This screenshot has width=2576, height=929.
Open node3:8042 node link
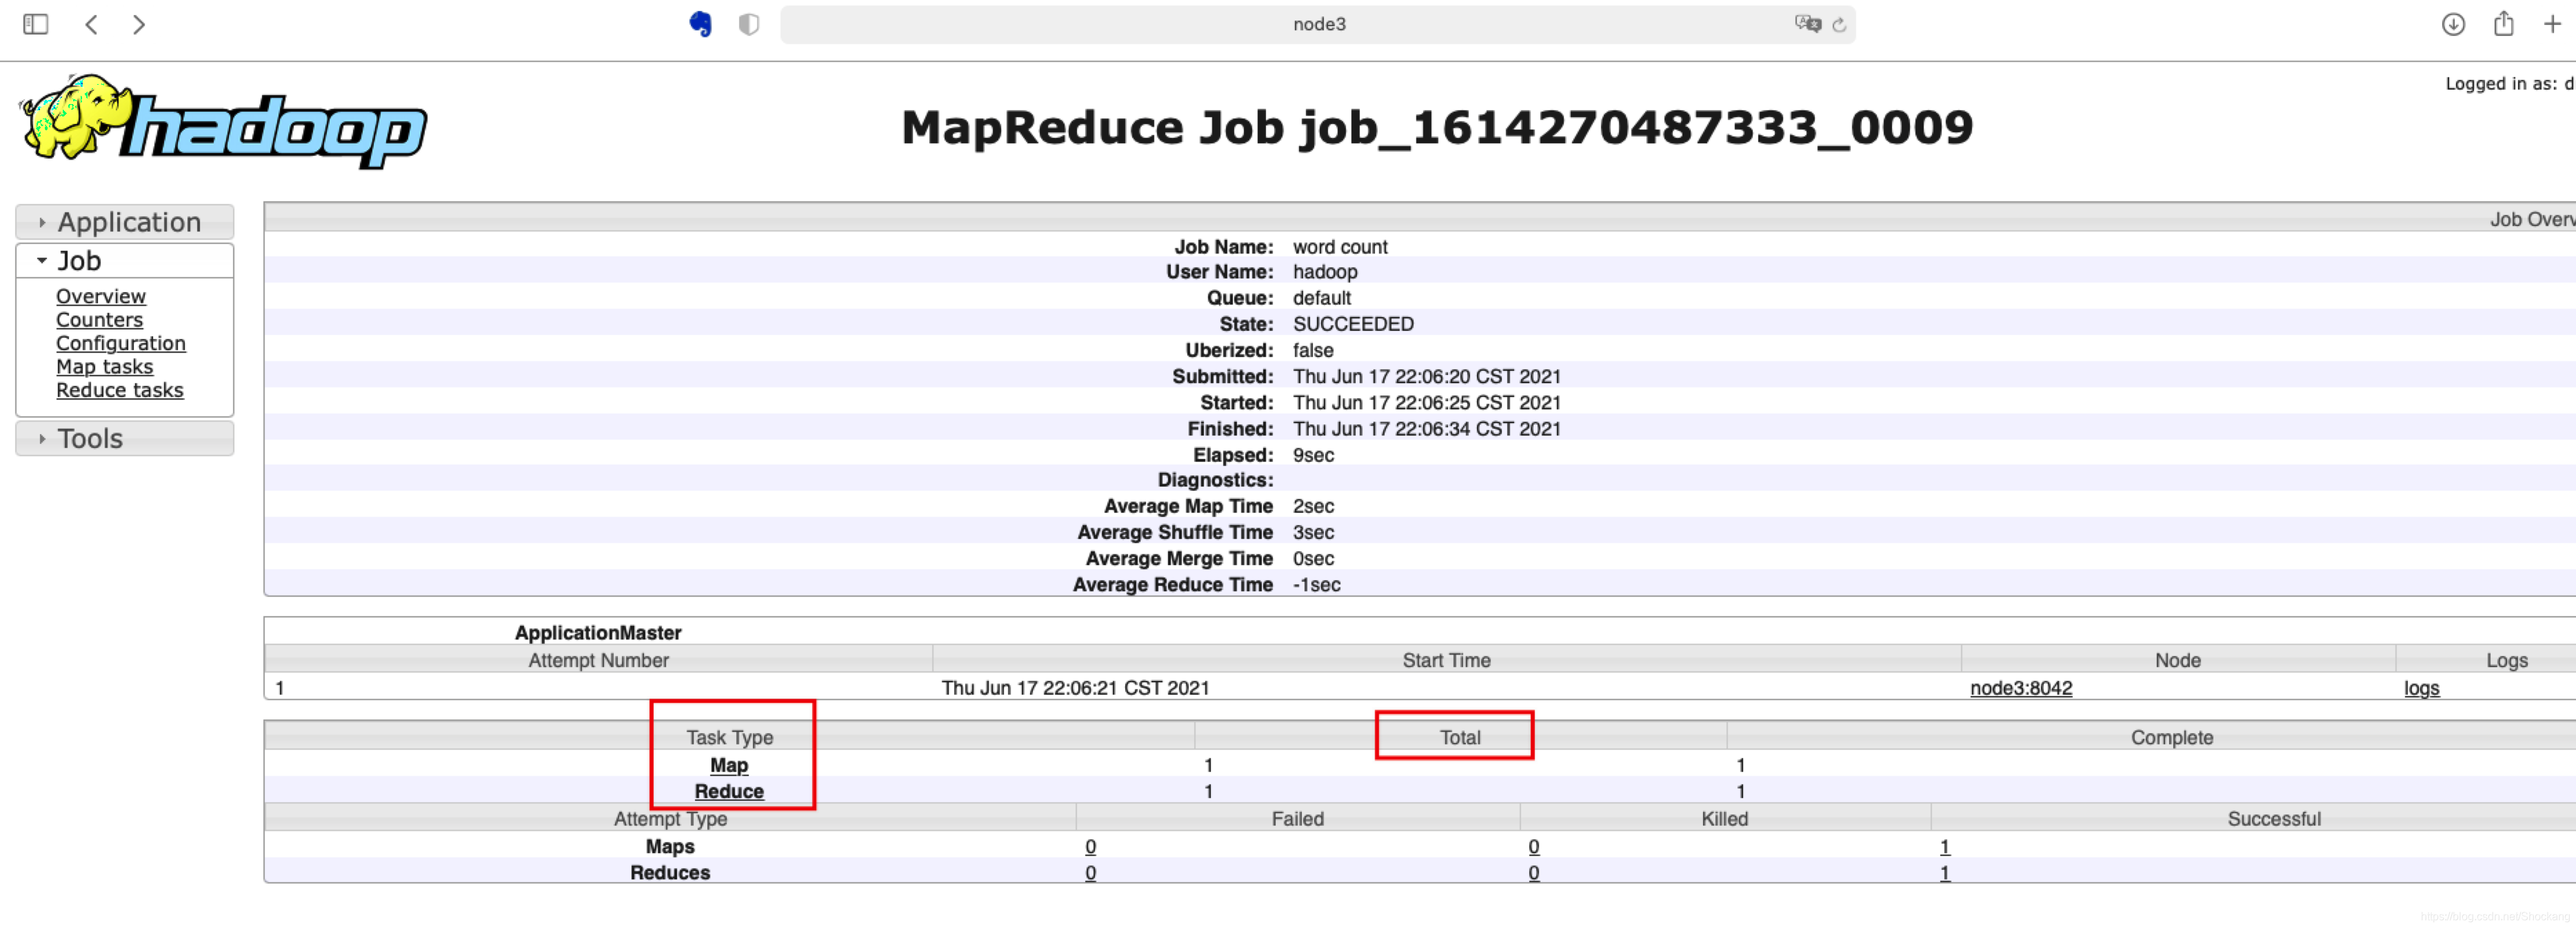(2020, 688)
